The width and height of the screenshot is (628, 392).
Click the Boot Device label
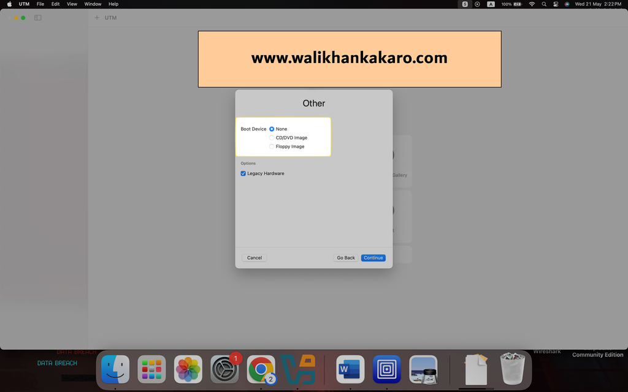(x=253, y=129)
